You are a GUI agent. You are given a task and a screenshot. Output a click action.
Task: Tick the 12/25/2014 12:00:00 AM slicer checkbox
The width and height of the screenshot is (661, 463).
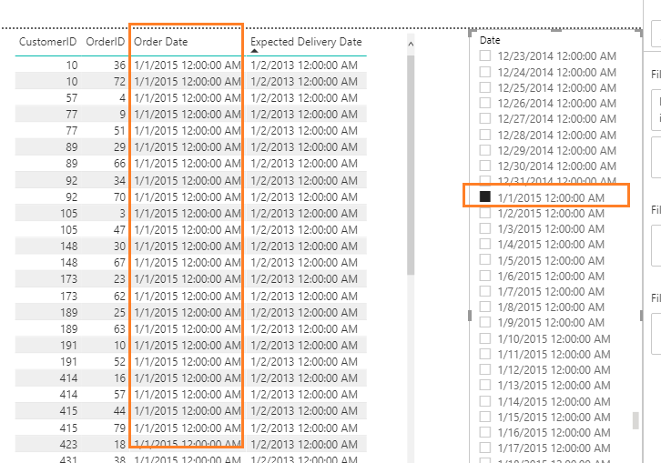pos(484,87)
